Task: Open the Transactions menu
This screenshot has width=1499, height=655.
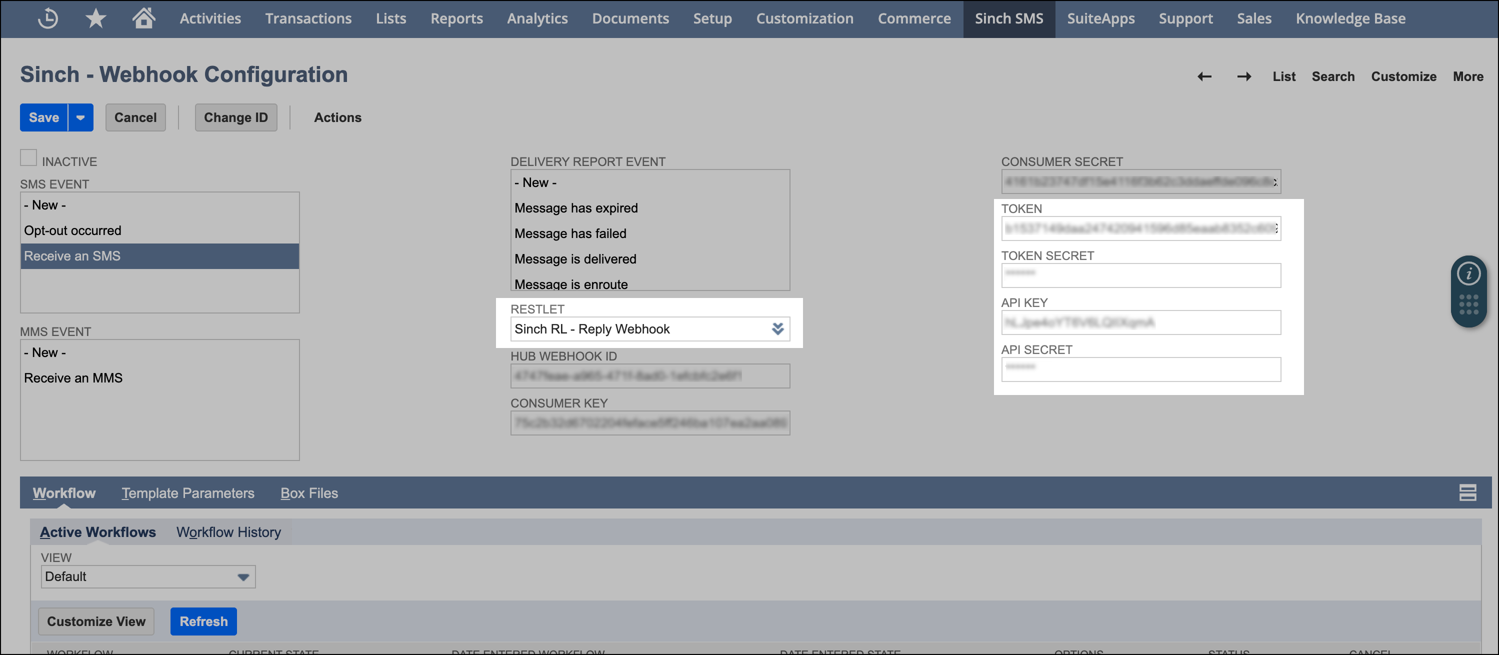Action: click(308, 18)
